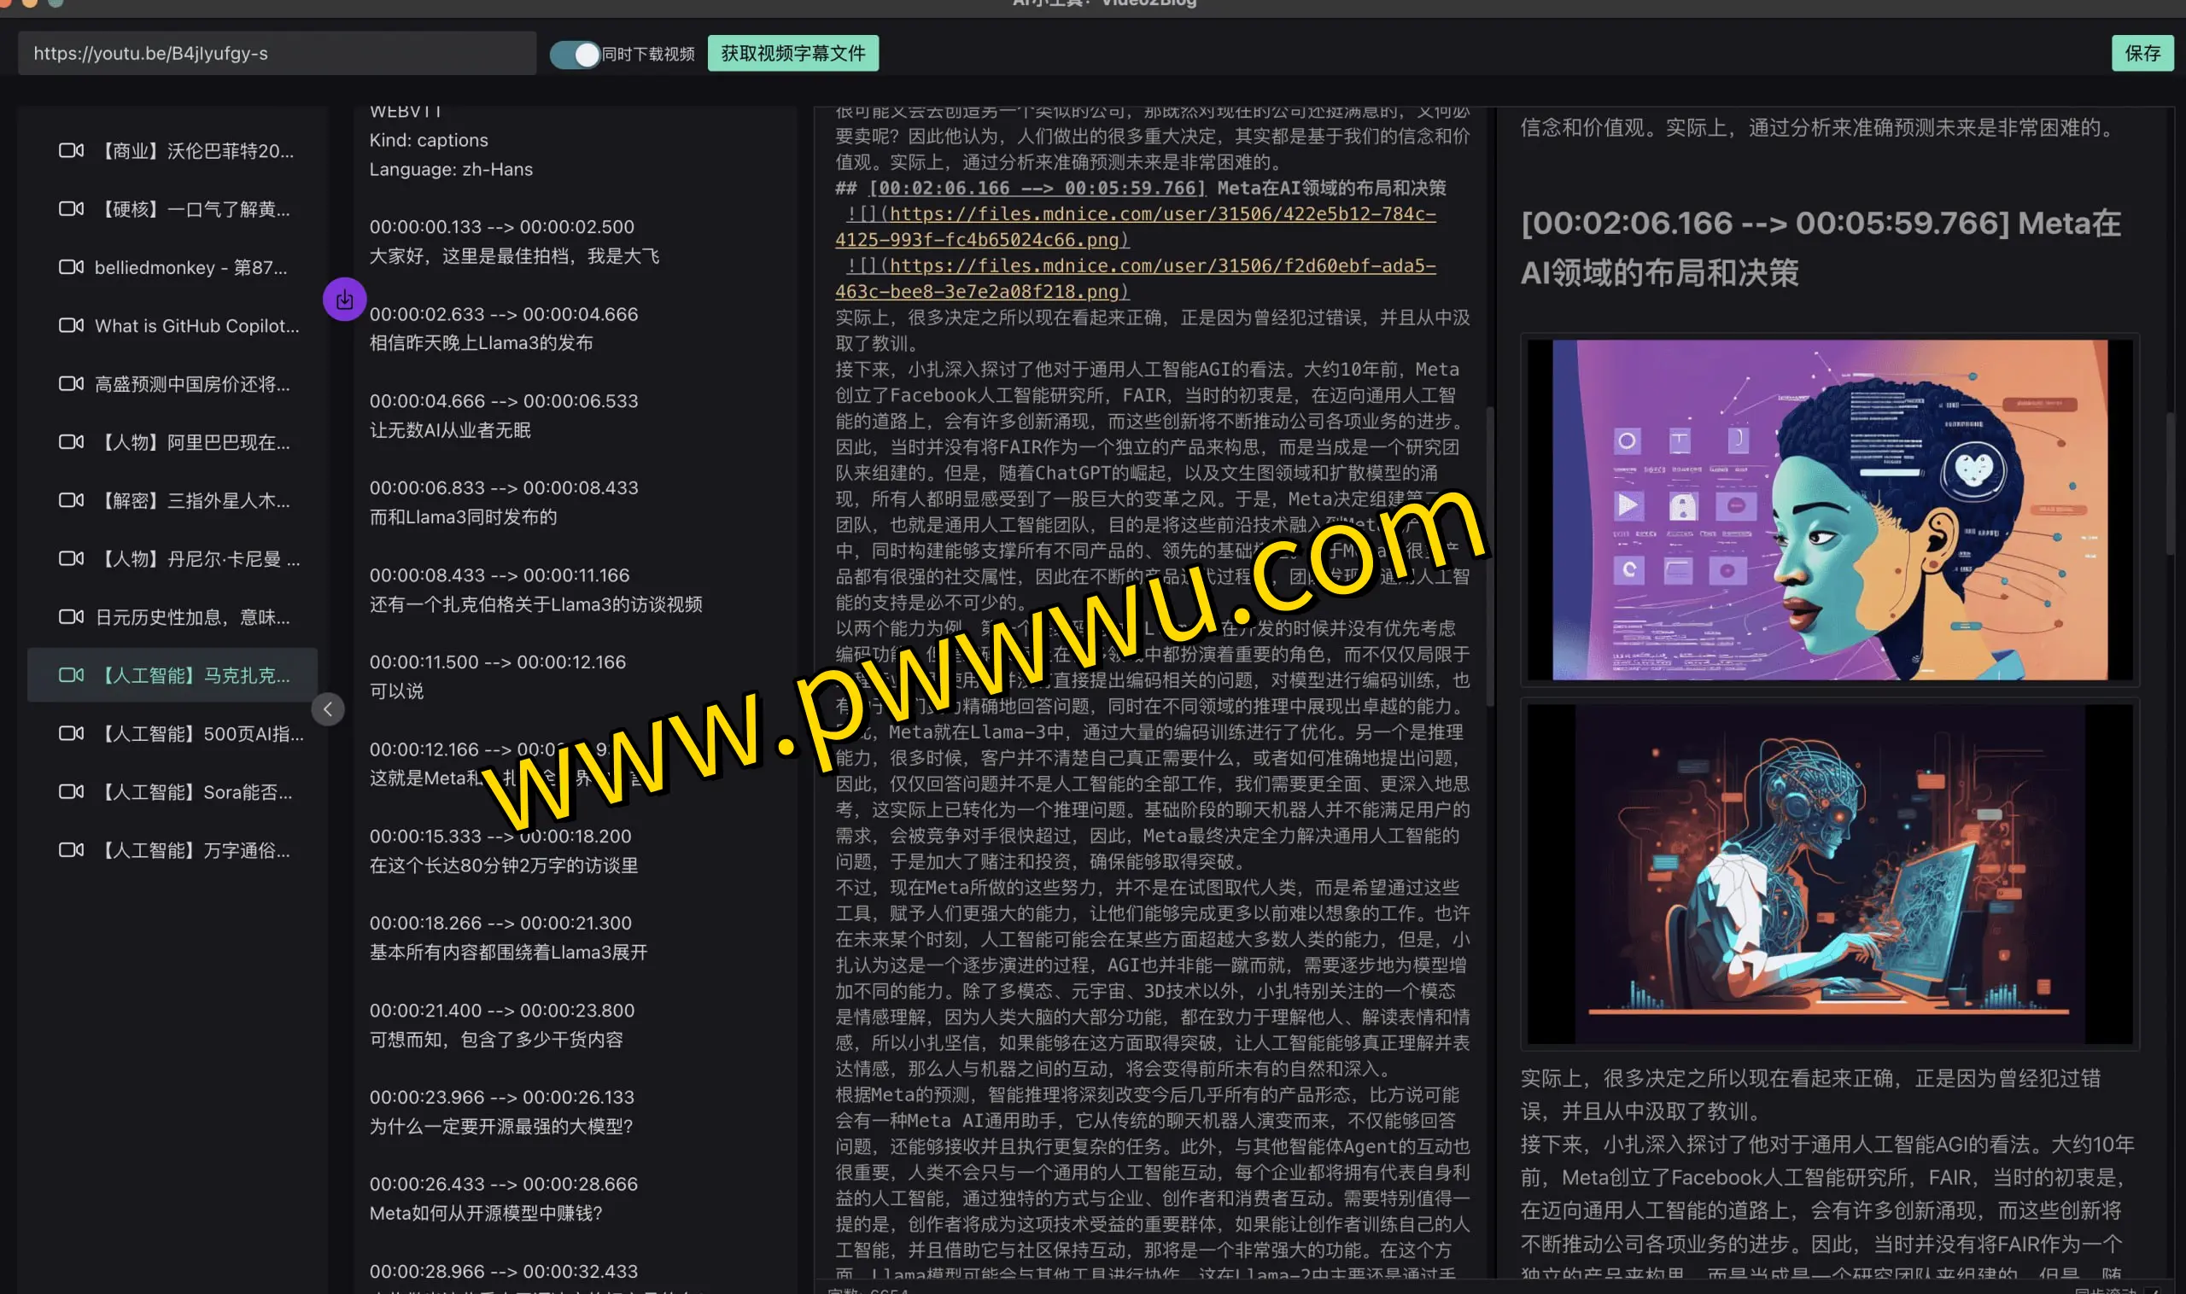Click the camcorder icon next to 日元历史性加息 entry
Screen dimensions: 2186x1294
tap(72, 616)
